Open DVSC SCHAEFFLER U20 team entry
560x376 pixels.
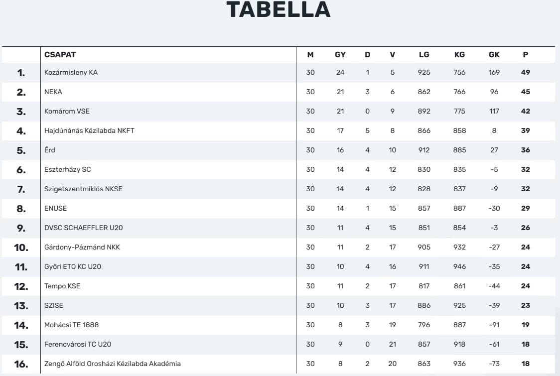point(84,228)
